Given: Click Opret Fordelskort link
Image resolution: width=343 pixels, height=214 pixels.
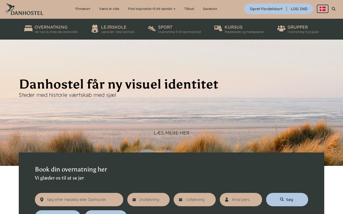Looking at the screenshot, I should click(266, 9).
